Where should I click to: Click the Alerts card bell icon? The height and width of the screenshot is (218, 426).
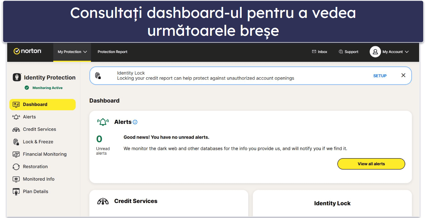(103, 122)
